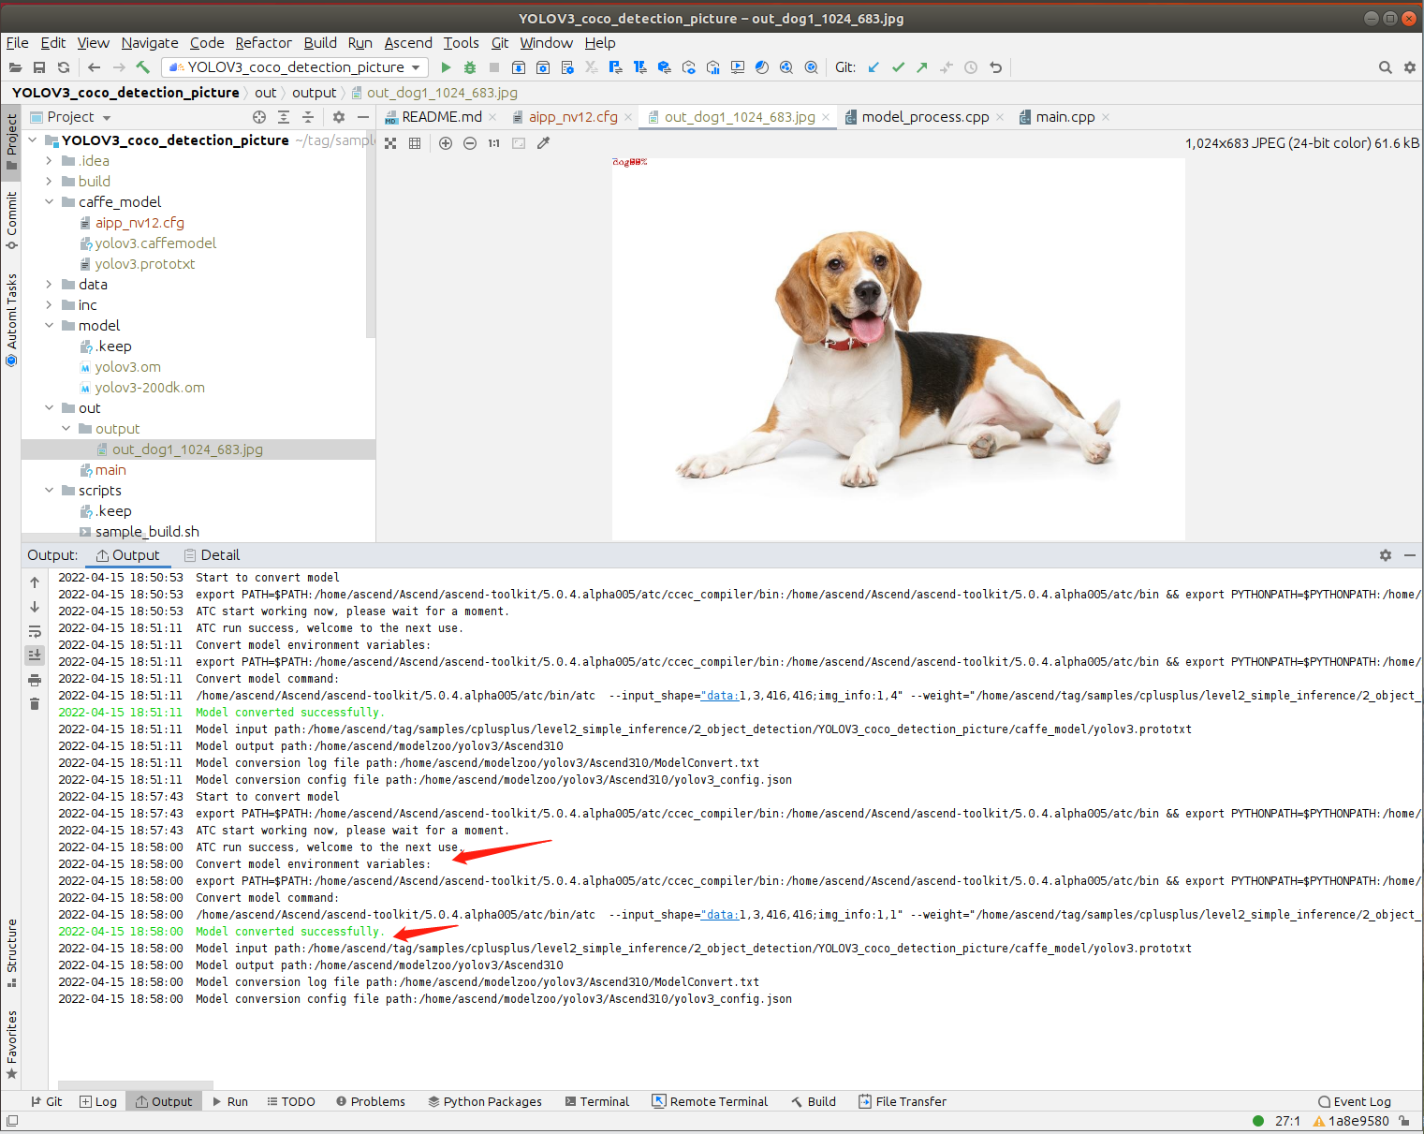Select yolov3.caffemodel in the project tree
This screenshot has width=1424, height=1134.
[155, 243]
